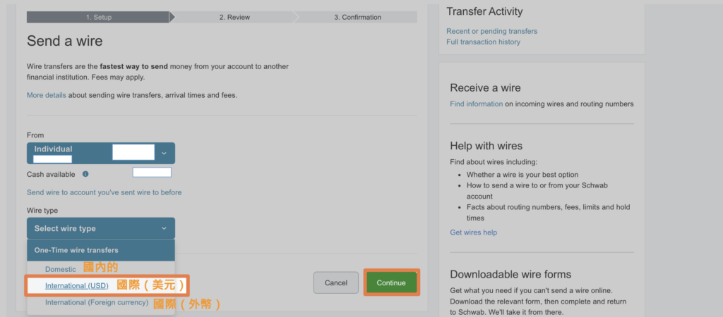
Task: Go to the 1. Setup step
Action: coord(98,17)
